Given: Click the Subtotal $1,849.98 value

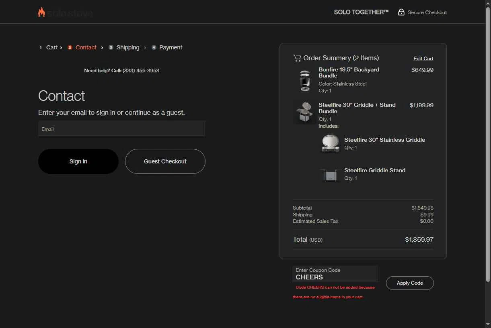Looking at the screenshot, I should coord(422,208).
